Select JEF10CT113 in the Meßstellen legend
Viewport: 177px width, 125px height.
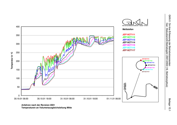coord(129,40)
